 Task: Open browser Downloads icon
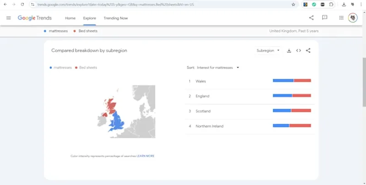point(344,5)
